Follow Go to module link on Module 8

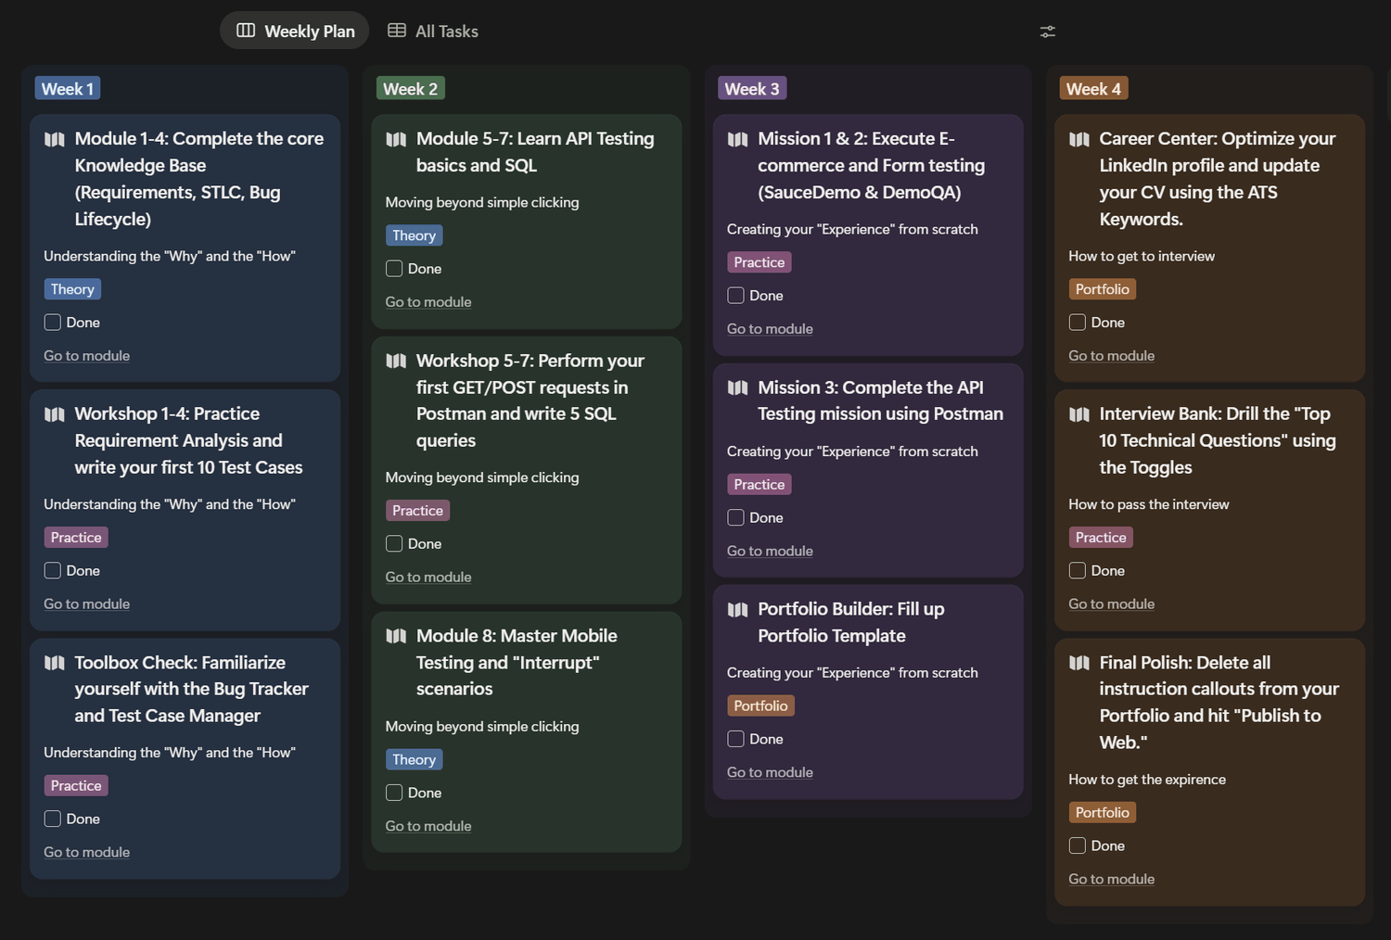[x=428, y=826]
